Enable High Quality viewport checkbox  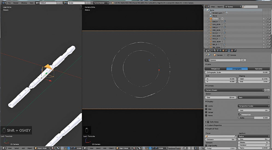[206, 145]
